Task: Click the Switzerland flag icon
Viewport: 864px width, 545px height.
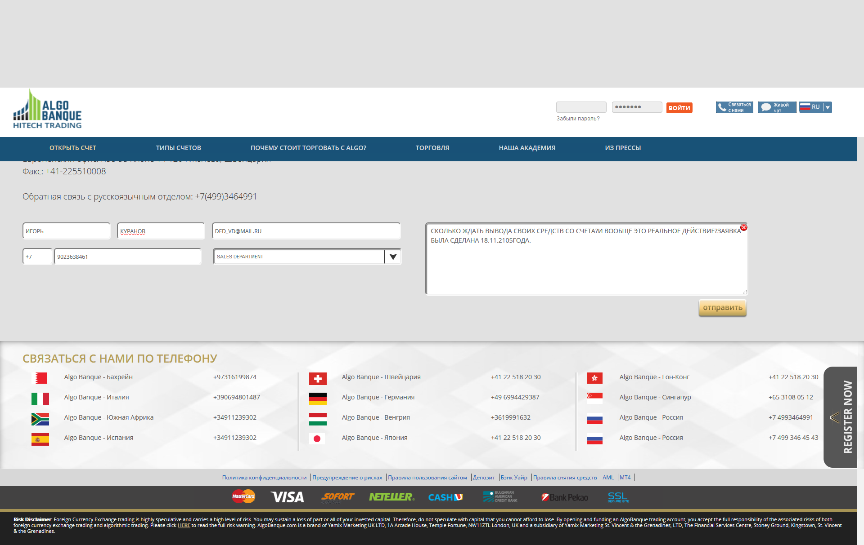Action: pyautogui.click(x=318, y=378)
